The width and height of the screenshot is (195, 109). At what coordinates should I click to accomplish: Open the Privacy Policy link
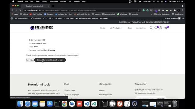[x=131, y=22]
